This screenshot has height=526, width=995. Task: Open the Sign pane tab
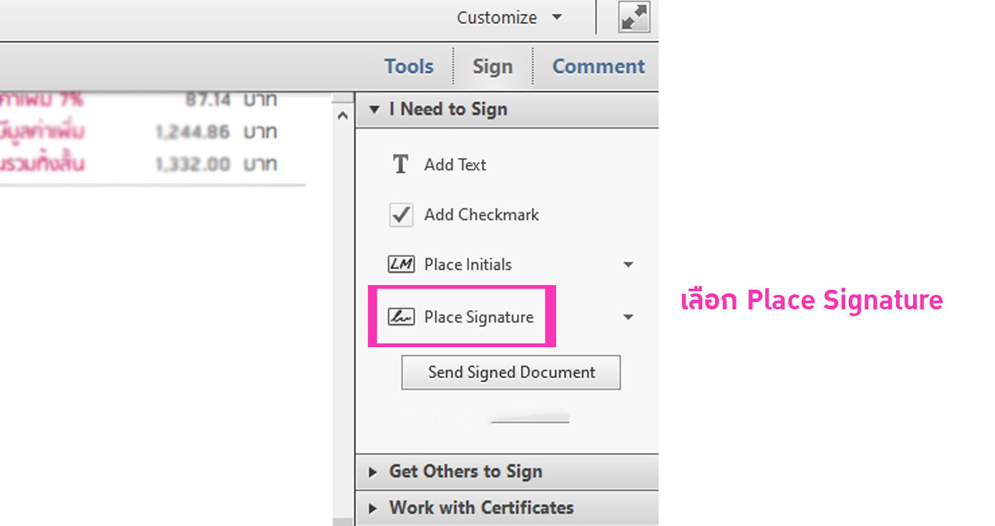tap(492, 66)
